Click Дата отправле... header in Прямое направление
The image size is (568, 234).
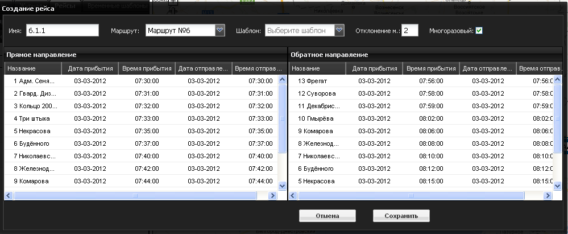click(204, 68)
